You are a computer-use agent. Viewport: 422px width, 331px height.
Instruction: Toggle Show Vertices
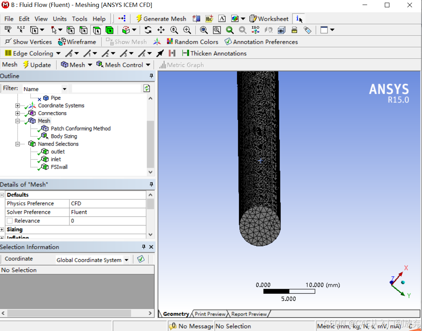pos(28,42)
